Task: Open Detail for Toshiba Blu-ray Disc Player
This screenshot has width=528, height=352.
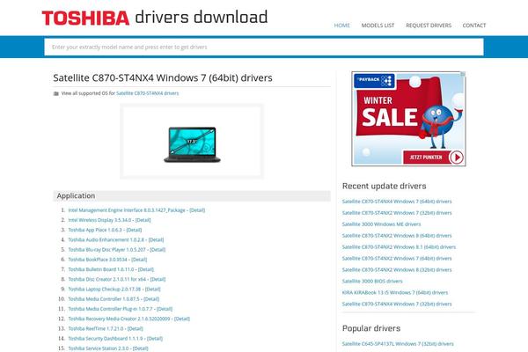Action: click(x=158, y=250)
